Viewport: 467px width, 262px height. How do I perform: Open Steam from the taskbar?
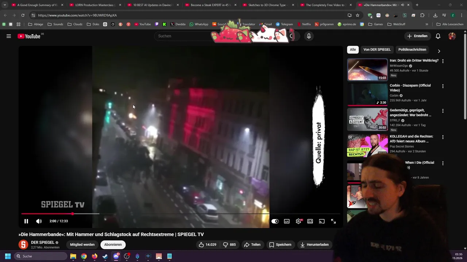(105, 256)
